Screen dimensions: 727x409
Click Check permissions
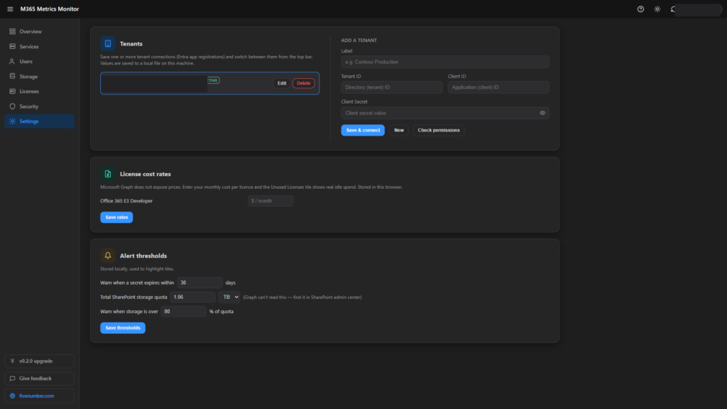[x=439, y=131]
